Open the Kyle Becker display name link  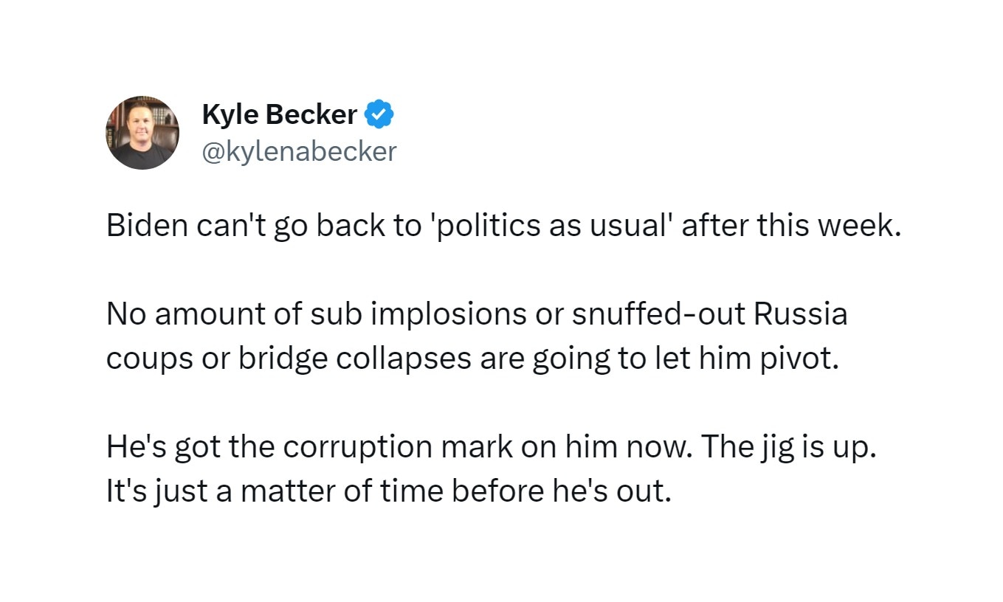point(279,114)
